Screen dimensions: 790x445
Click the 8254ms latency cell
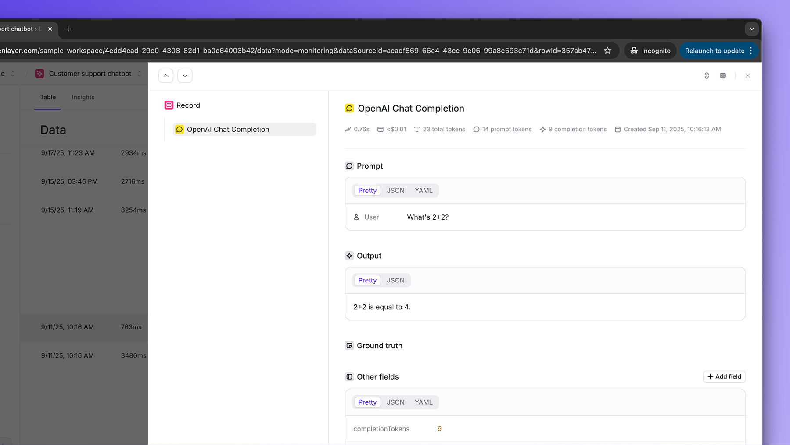pos(134,210)
